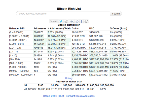The image size is (143, 99).
Task: Click the Addresses column header
Action: click(40, 28)
